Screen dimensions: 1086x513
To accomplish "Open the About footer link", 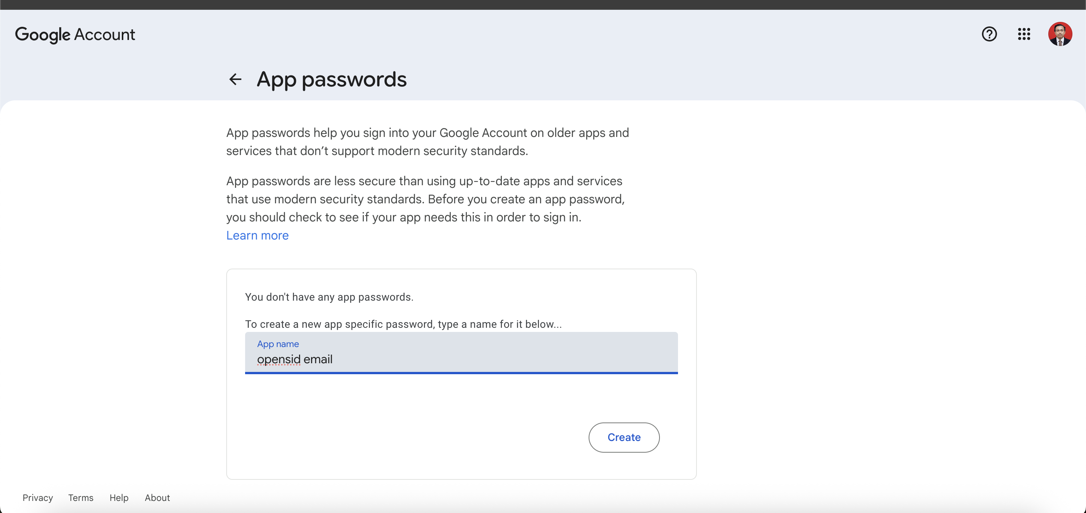I will tap(157, 498).
